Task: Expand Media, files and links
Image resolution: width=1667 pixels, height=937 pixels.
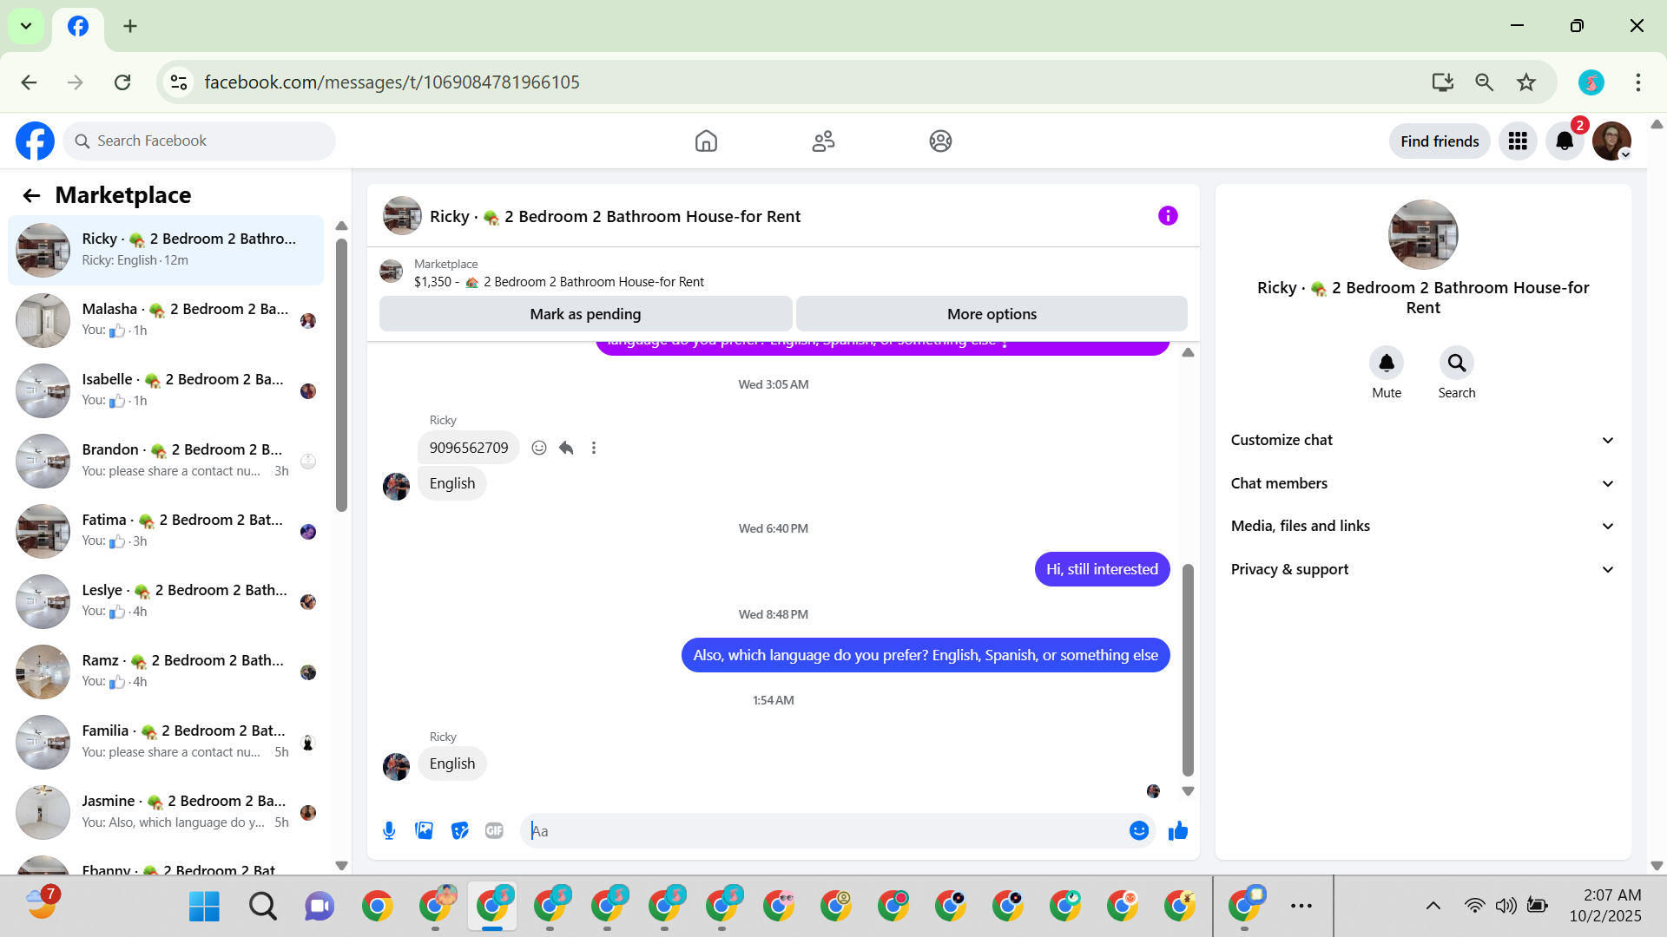Action: tap(1422, 526)
